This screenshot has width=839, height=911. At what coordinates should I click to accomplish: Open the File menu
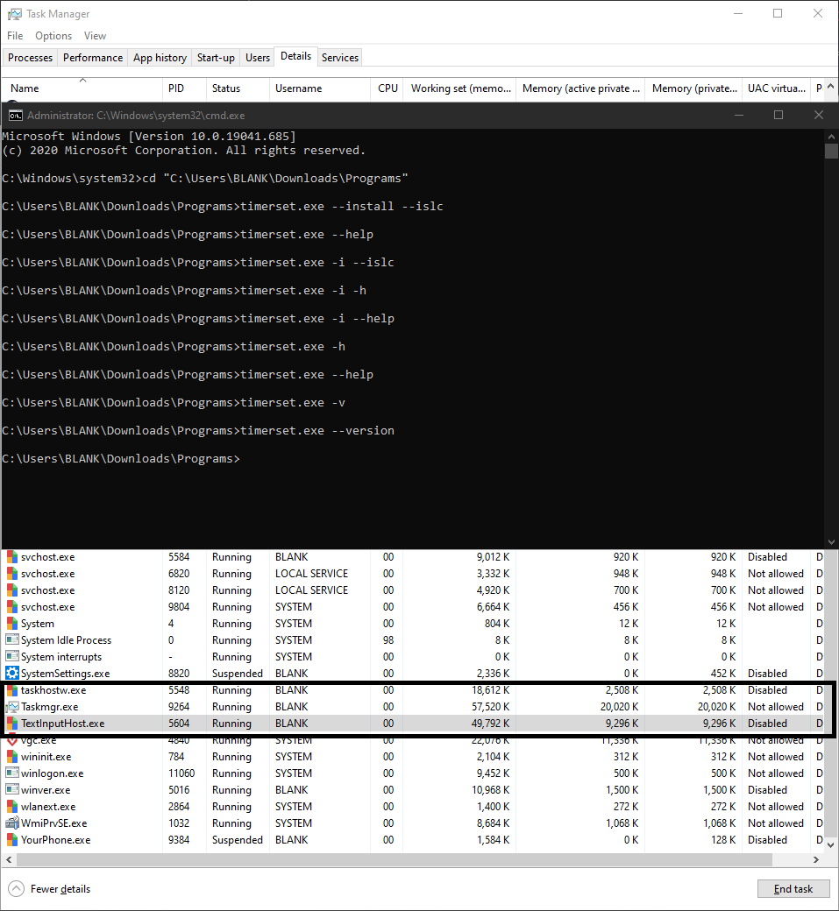[15, 36]
